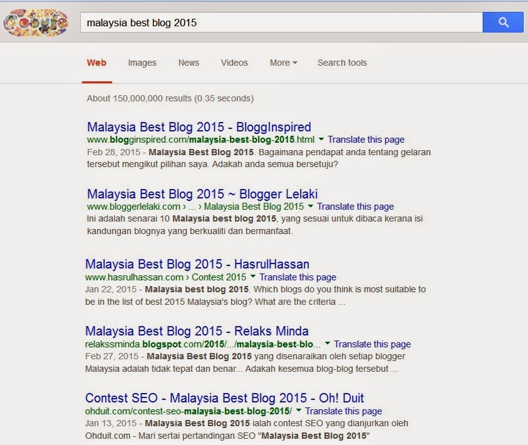Switch to the Videos tab
The image size is (528, 445).
point(234,63)
